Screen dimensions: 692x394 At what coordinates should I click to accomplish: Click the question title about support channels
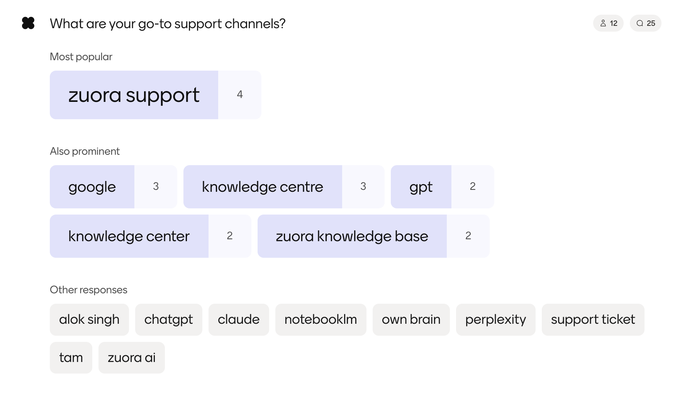168,24
